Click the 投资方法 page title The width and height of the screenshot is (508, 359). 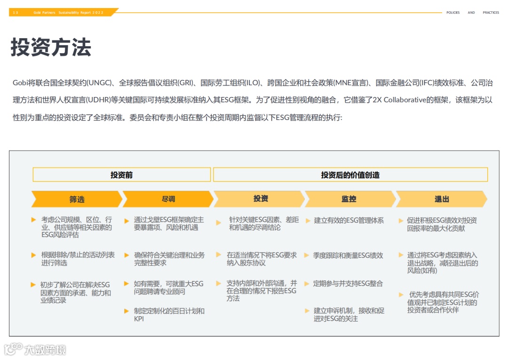pyautogui.click(x=51, y=48)
